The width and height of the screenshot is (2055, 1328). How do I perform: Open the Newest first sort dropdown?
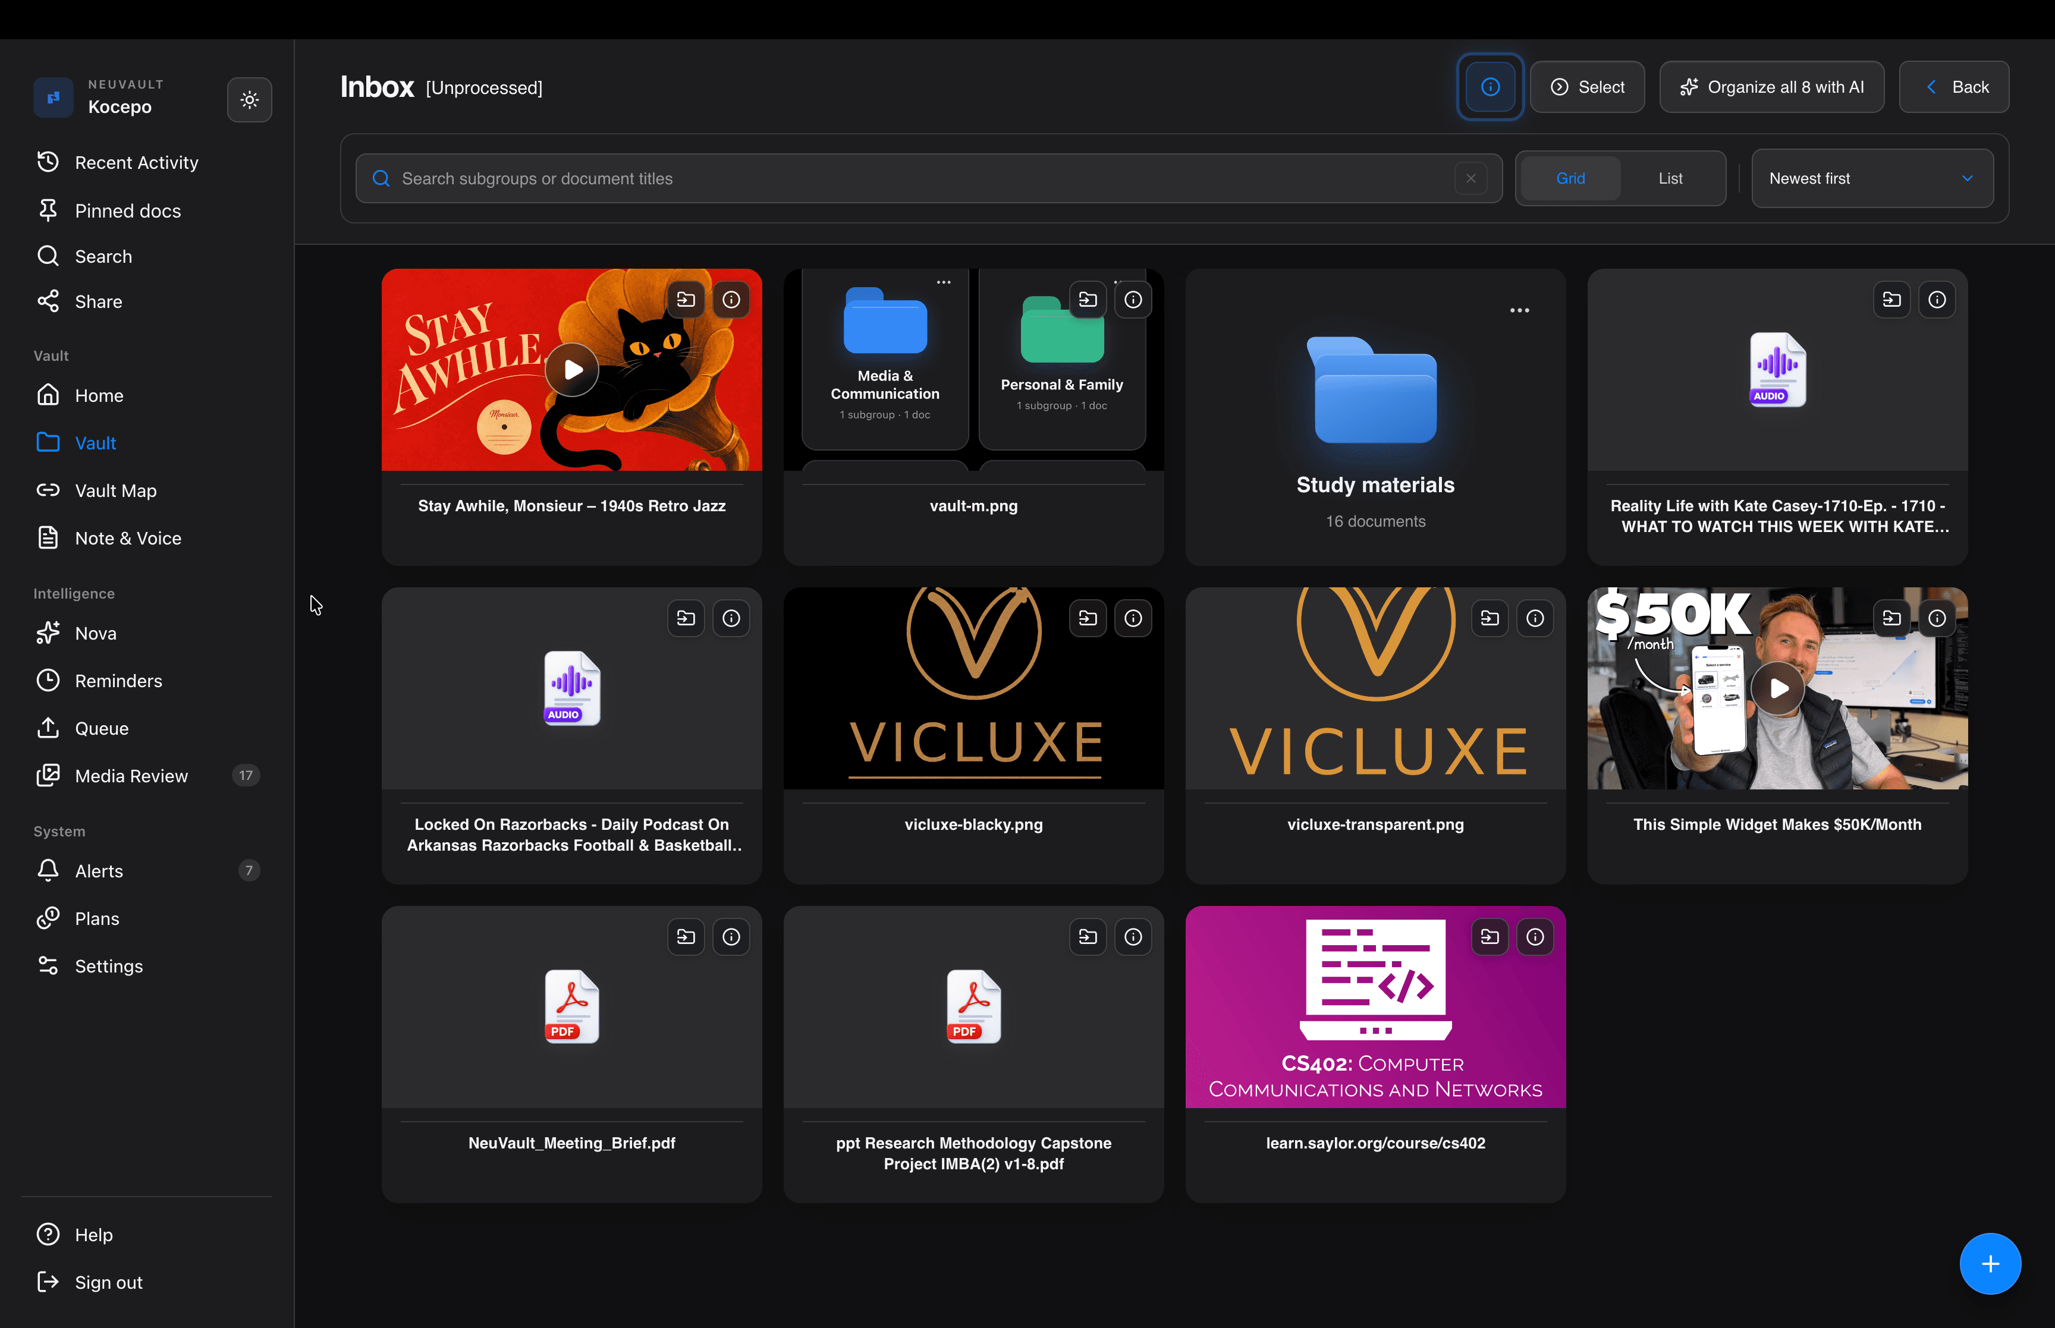pos(1872,178)
